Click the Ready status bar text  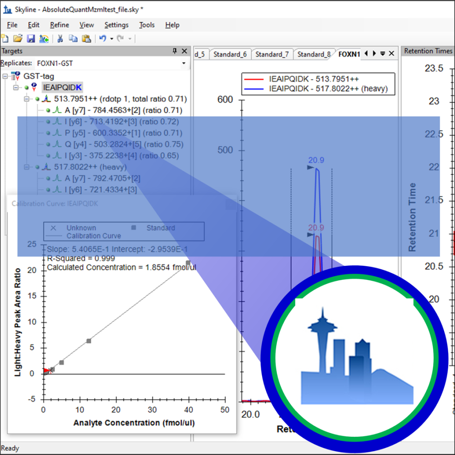coord(10,448)
